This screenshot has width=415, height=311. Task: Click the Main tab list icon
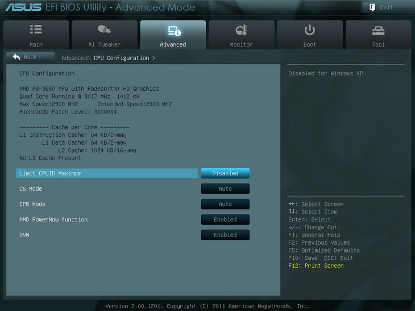pyautogui.click(x=36, y=30)
